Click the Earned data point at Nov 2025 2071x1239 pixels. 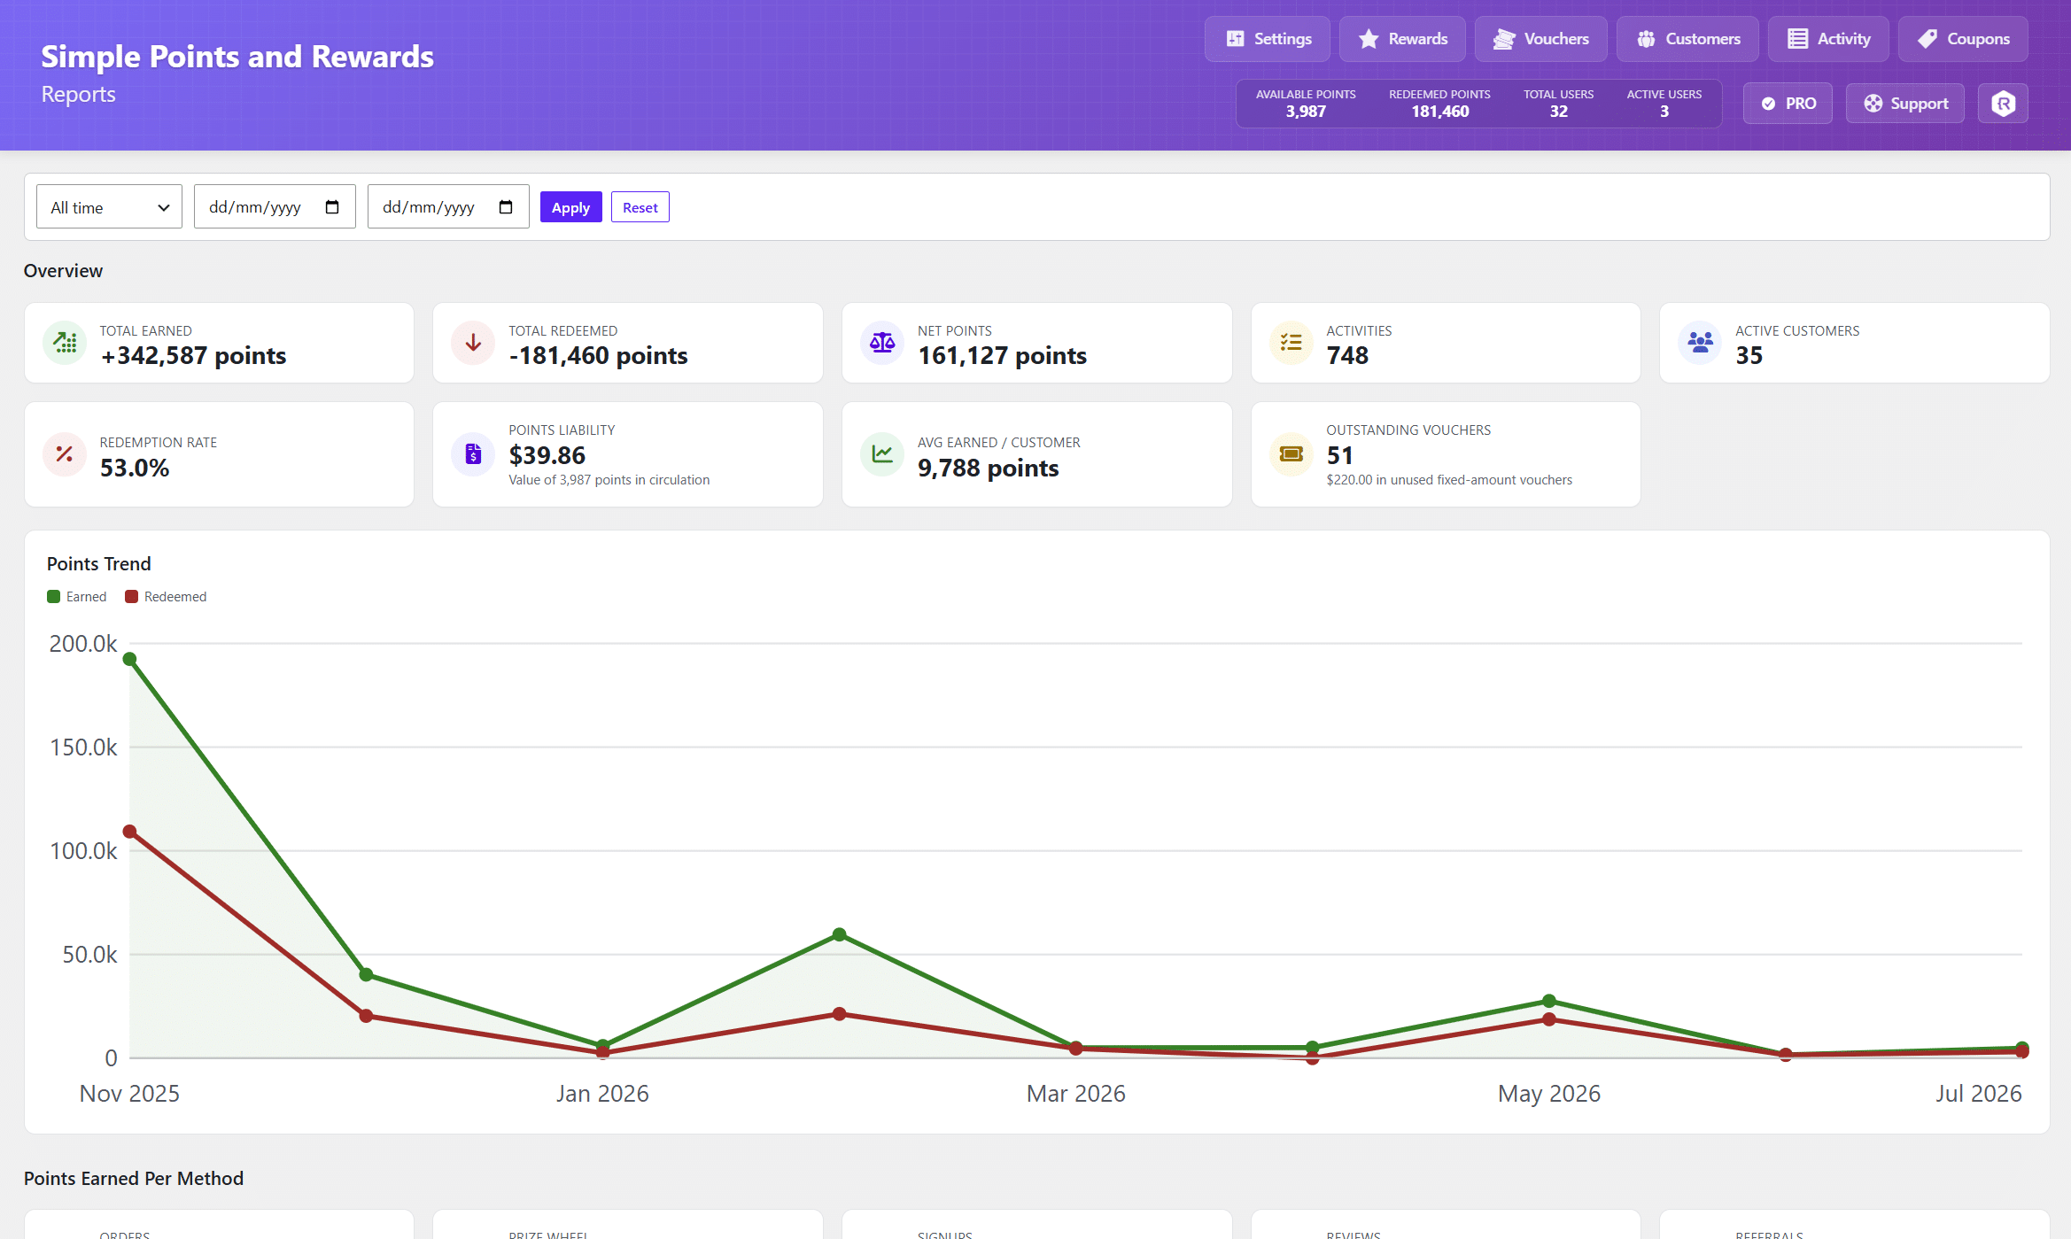coord(129,659)
